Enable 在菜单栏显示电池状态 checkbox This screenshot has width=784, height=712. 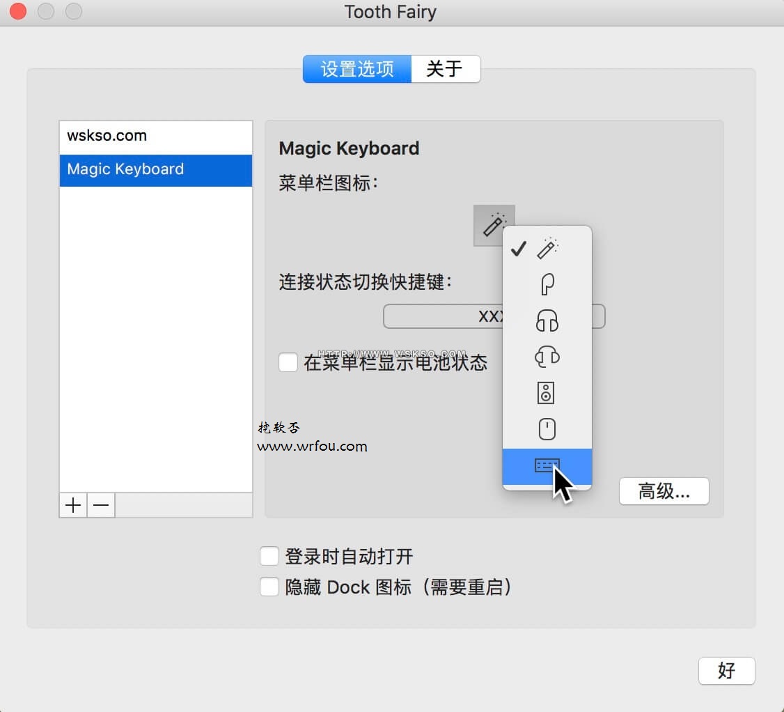click(x=288, y=362)
